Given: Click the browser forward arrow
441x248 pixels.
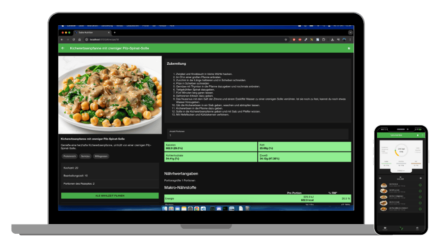Looking at the screenshot, I should point(68,39).
